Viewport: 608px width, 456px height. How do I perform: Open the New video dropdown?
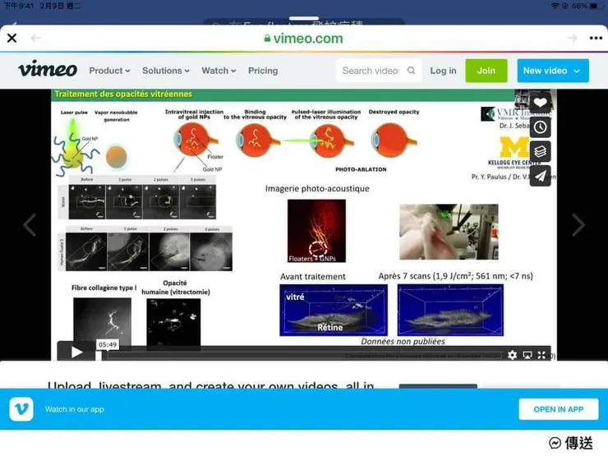click(x=553, y=71)
